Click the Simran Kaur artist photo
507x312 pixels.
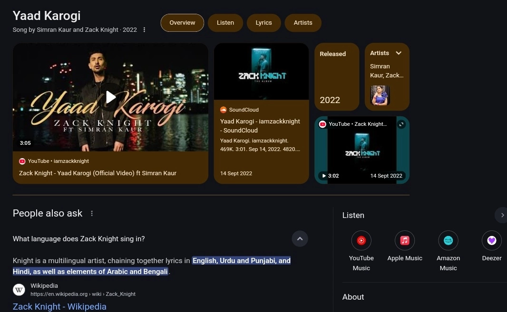point(380,95)
